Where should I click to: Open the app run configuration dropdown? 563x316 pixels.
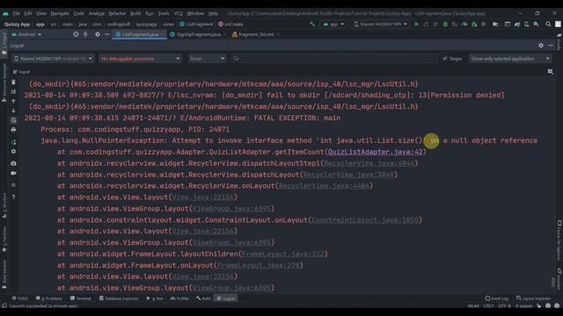pyautogui.click(x=334, y=25)
